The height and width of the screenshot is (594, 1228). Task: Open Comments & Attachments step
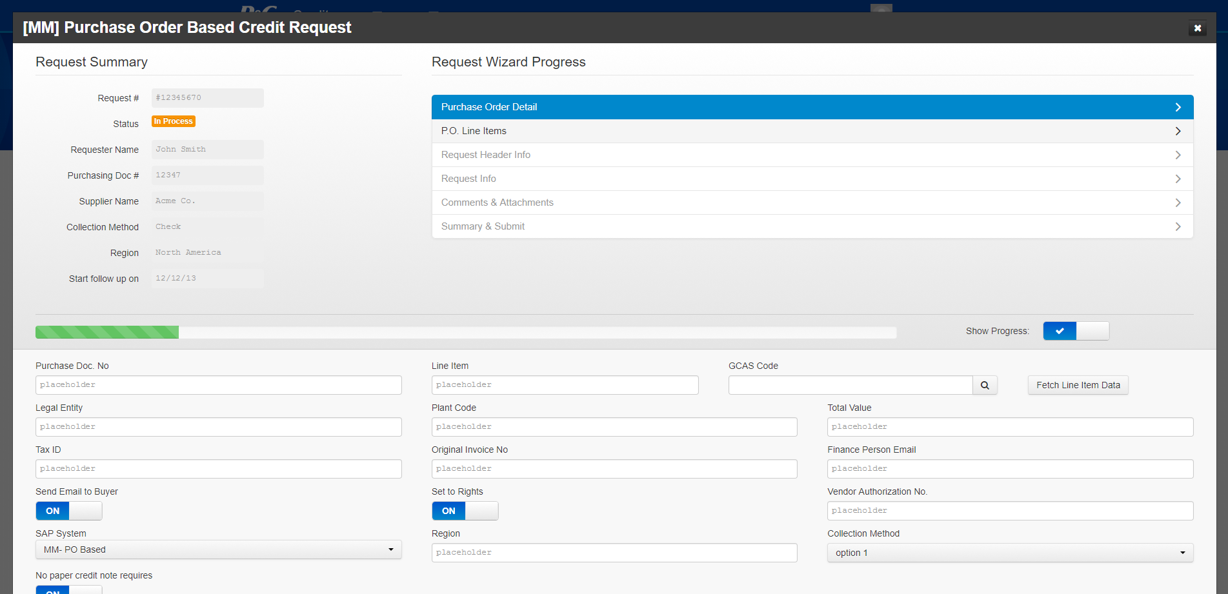[812, 203]
